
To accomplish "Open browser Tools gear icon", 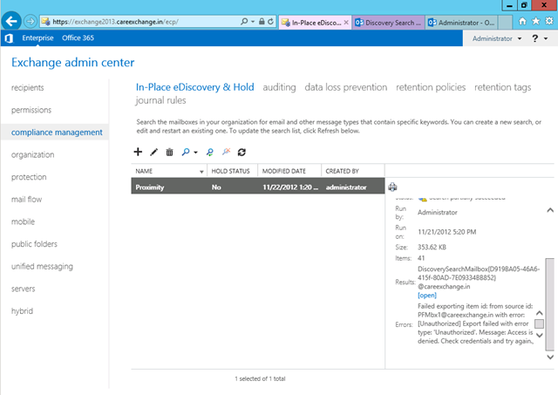I will click(x=549, y=21).
